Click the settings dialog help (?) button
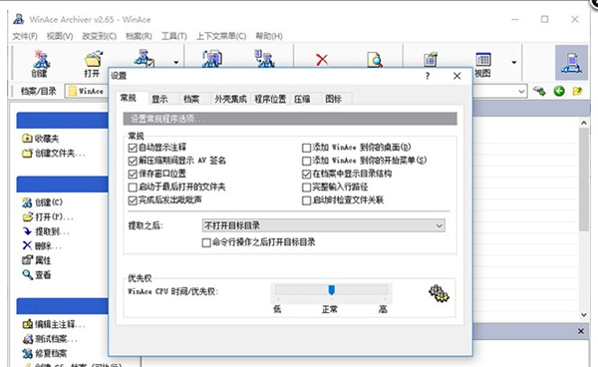598x367 pixels. (428, 76)
